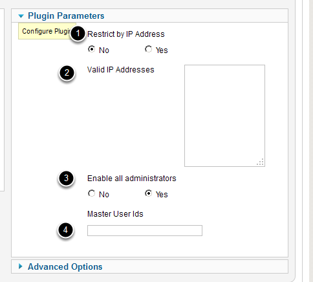This screenshot has height=282, width=313.
Task: Select Yes for Restrict by IP Address
Action: coord(148,49)
